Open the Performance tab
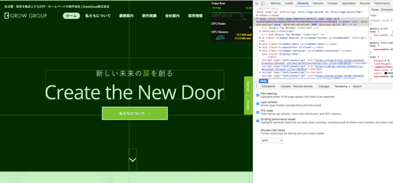 (382, 3)
